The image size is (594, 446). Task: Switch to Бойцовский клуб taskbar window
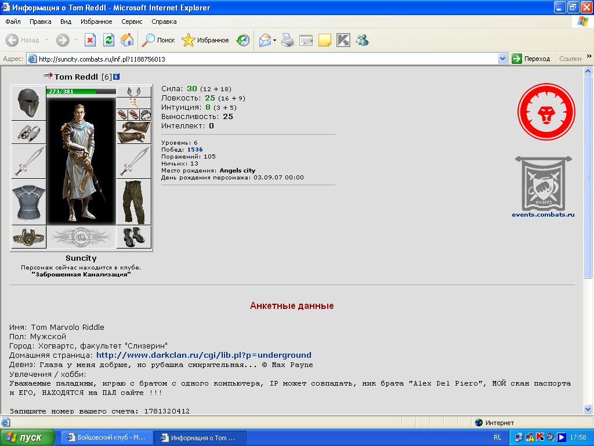(x=107, y=438)
